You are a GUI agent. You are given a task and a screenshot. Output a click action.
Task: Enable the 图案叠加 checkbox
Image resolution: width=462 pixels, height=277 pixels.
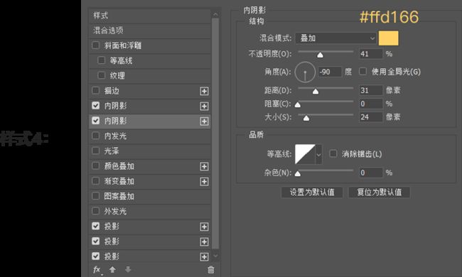(x=95, y=196)
